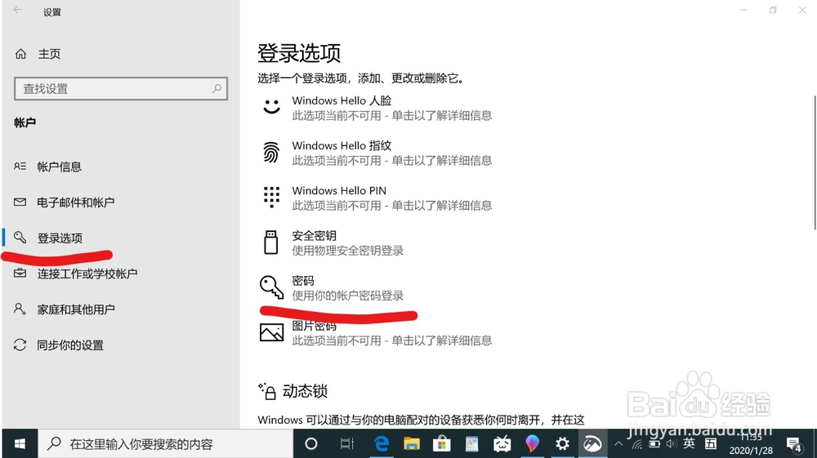Open the notification action center
This screenshot has width=817, height=458.
click(795, 444)
